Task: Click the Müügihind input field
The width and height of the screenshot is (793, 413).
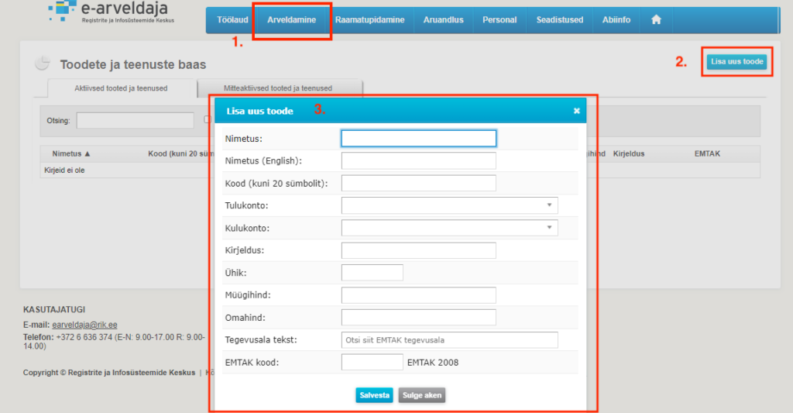Action: pyautogui.click(x=418, y=295)
